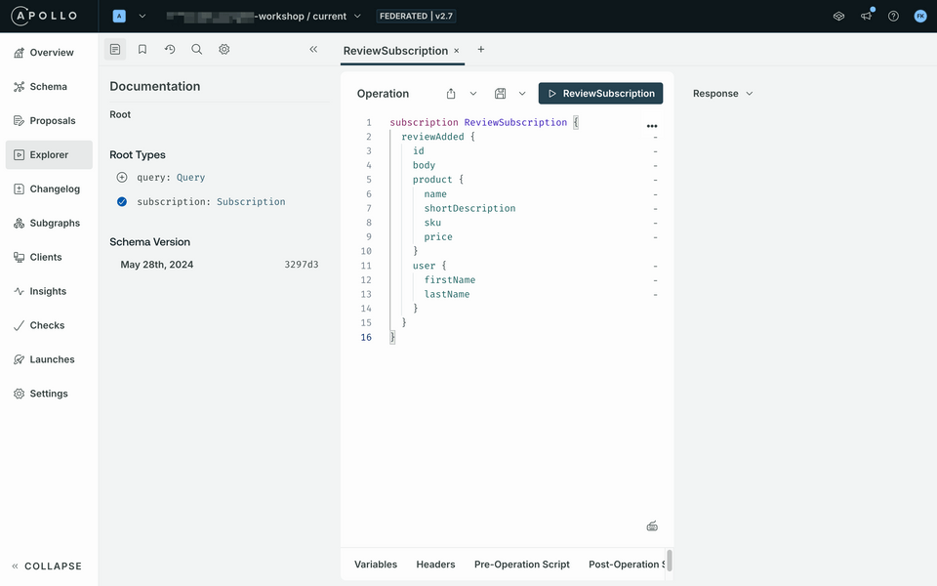Collapse the documentation panel with double chevron
937x586 pixels.
click(x=313, y=49)
